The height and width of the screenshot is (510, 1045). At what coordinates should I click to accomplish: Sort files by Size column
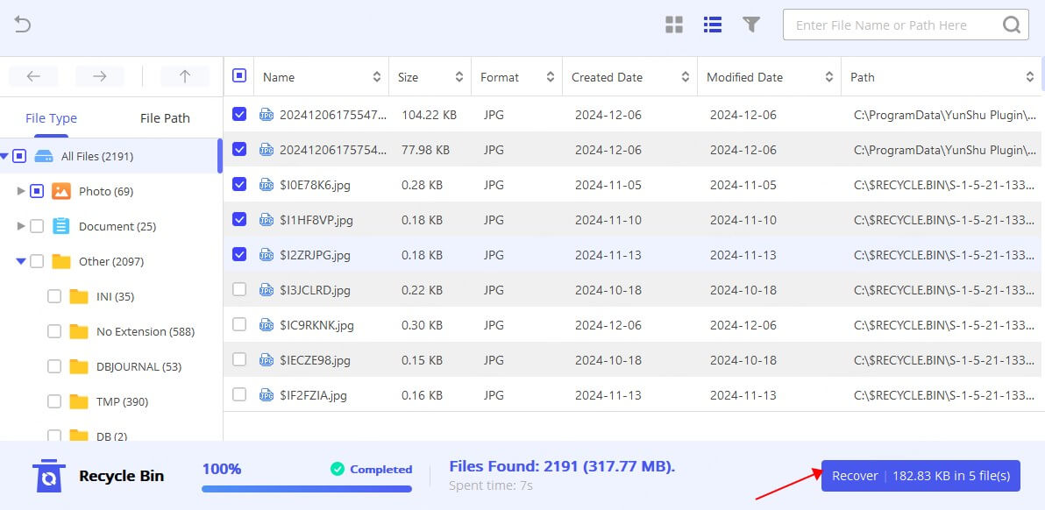[458, 76]
